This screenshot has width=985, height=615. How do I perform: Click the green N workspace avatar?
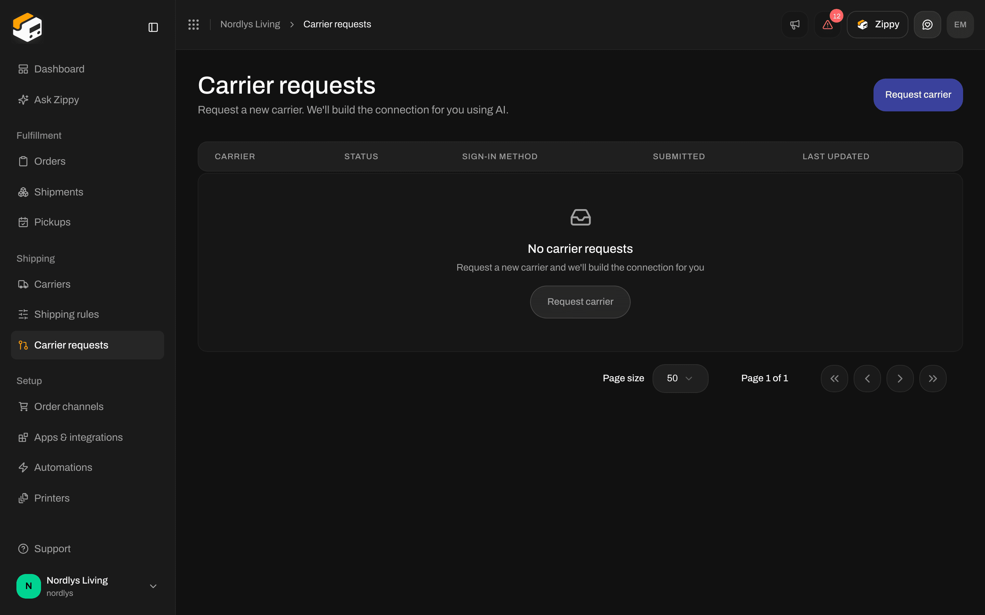[x=28, y=586]
